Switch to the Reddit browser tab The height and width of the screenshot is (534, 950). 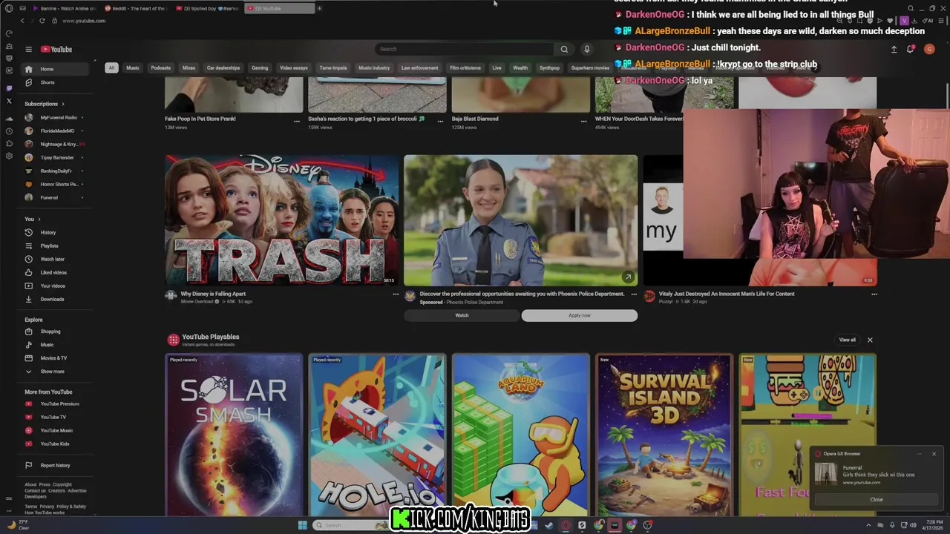click(137, 8)
